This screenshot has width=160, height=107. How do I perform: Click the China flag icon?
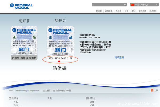tap(133, 5)
